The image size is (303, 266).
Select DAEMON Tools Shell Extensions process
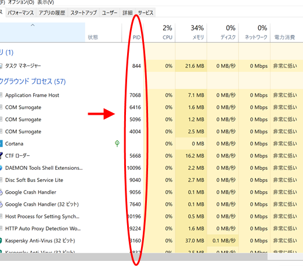[151, 168]
